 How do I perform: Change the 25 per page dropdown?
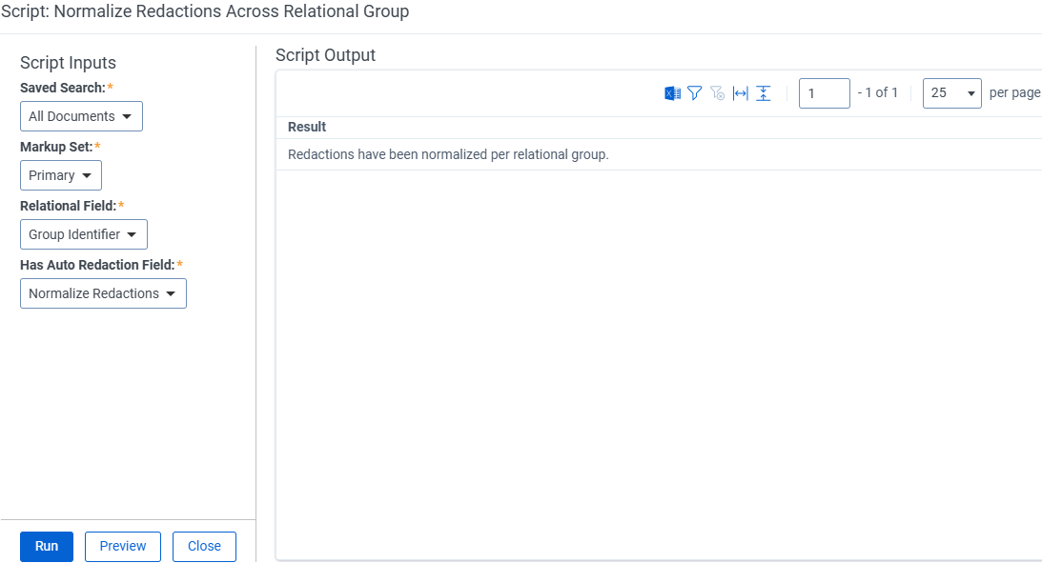click(951, 93)
